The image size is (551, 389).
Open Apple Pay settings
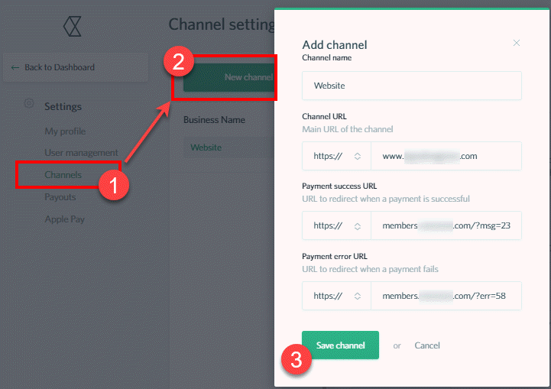pos(64,219)
